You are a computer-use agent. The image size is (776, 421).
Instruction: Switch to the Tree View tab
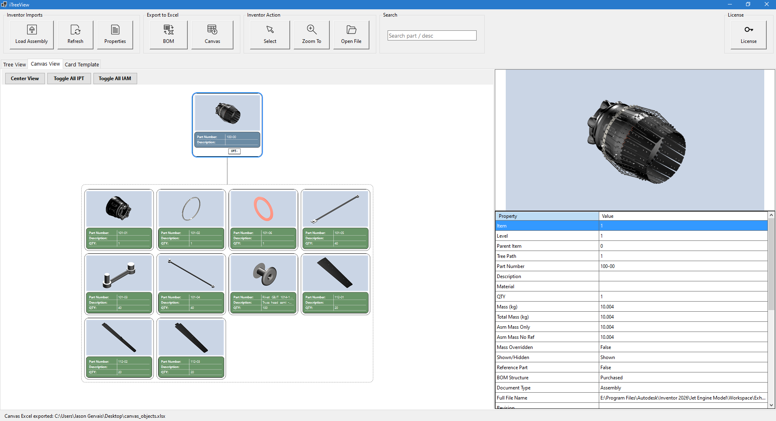(15, 64)
